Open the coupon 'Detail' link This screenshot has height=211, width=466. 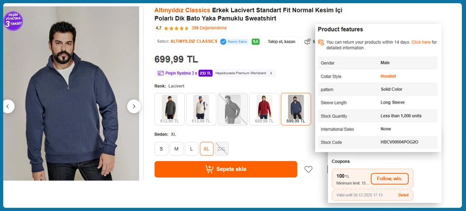click(x=403, y=195)
